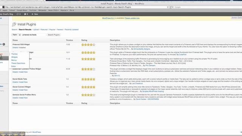Viewport: 242px width, 136px height.
Task: Open the Wikipedia bookmark
Action: point(42,10)
